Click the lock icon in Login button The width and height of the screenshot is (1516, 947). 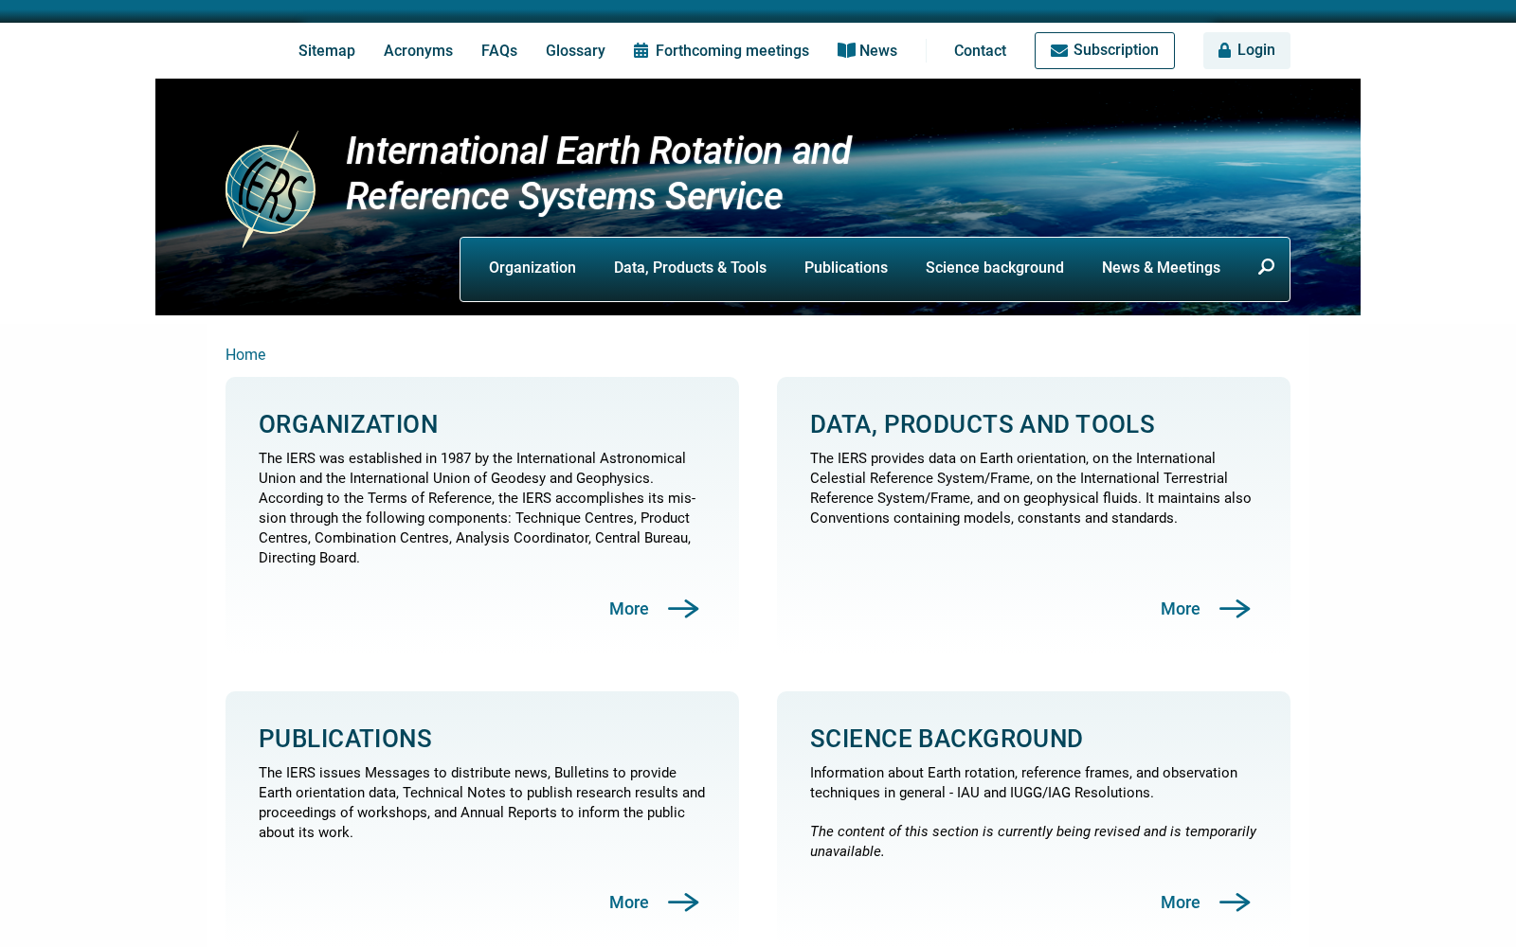pyautogui.click(x=1224, y=50)
